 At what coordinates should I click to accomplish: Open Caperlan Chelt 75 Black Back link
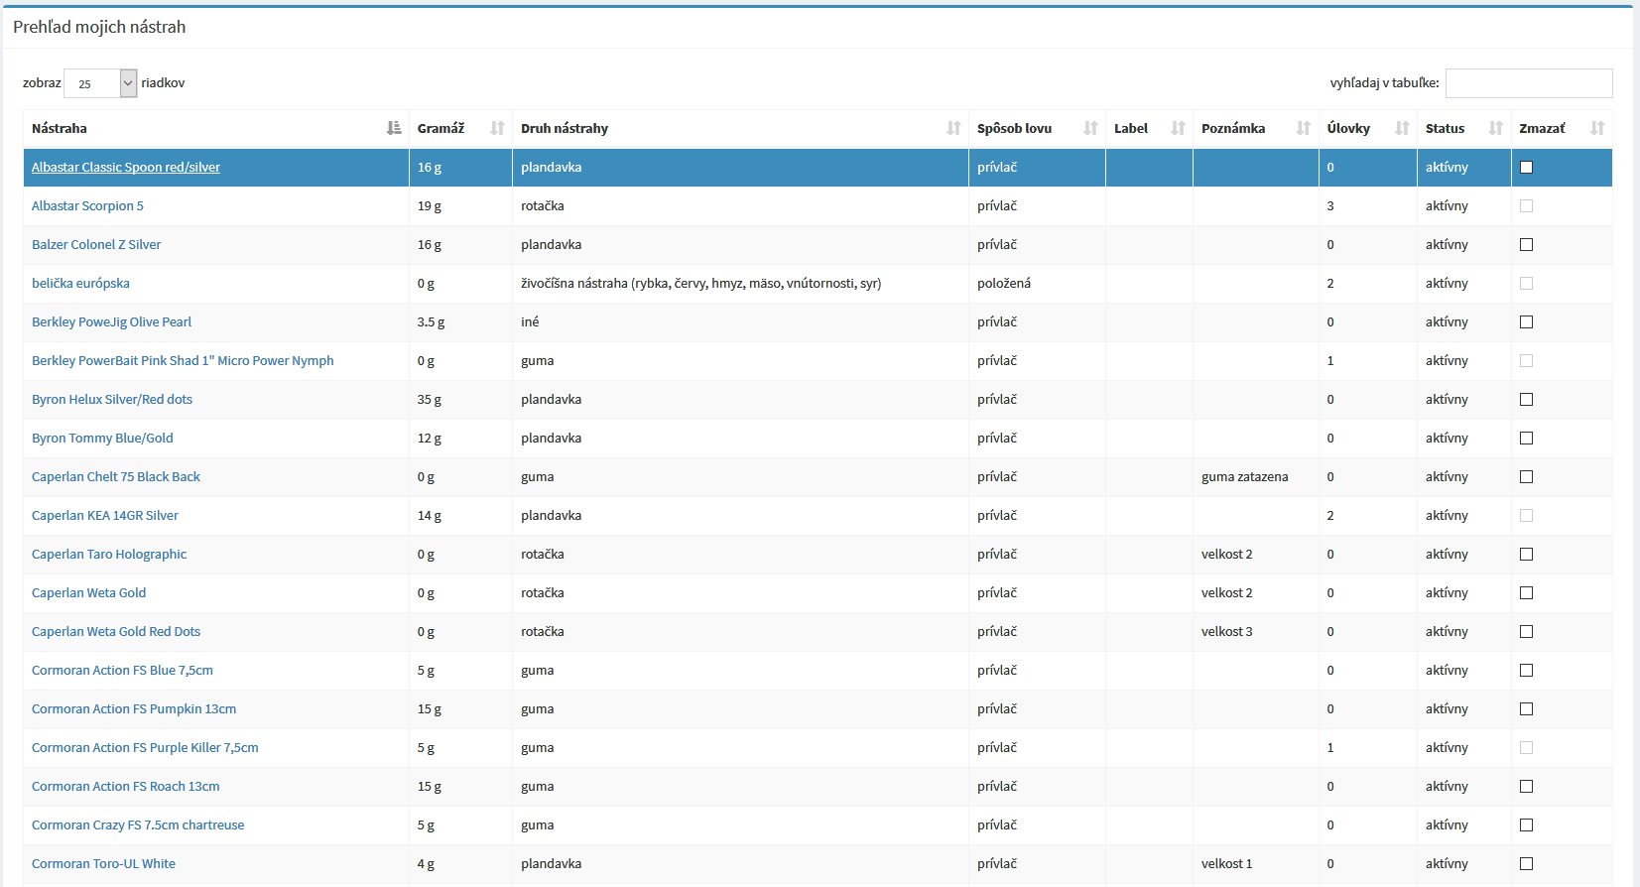point(116,477)
